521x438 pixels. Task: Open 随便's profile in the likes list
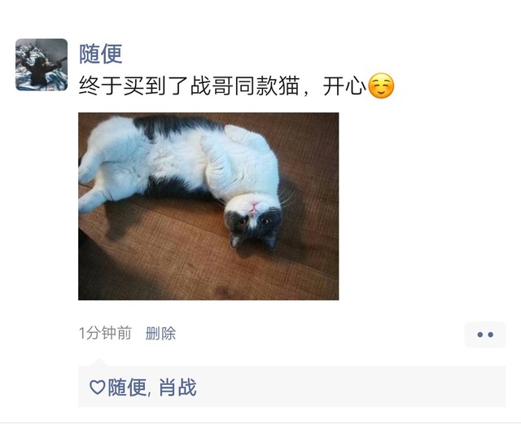click(x=127, y=388)
